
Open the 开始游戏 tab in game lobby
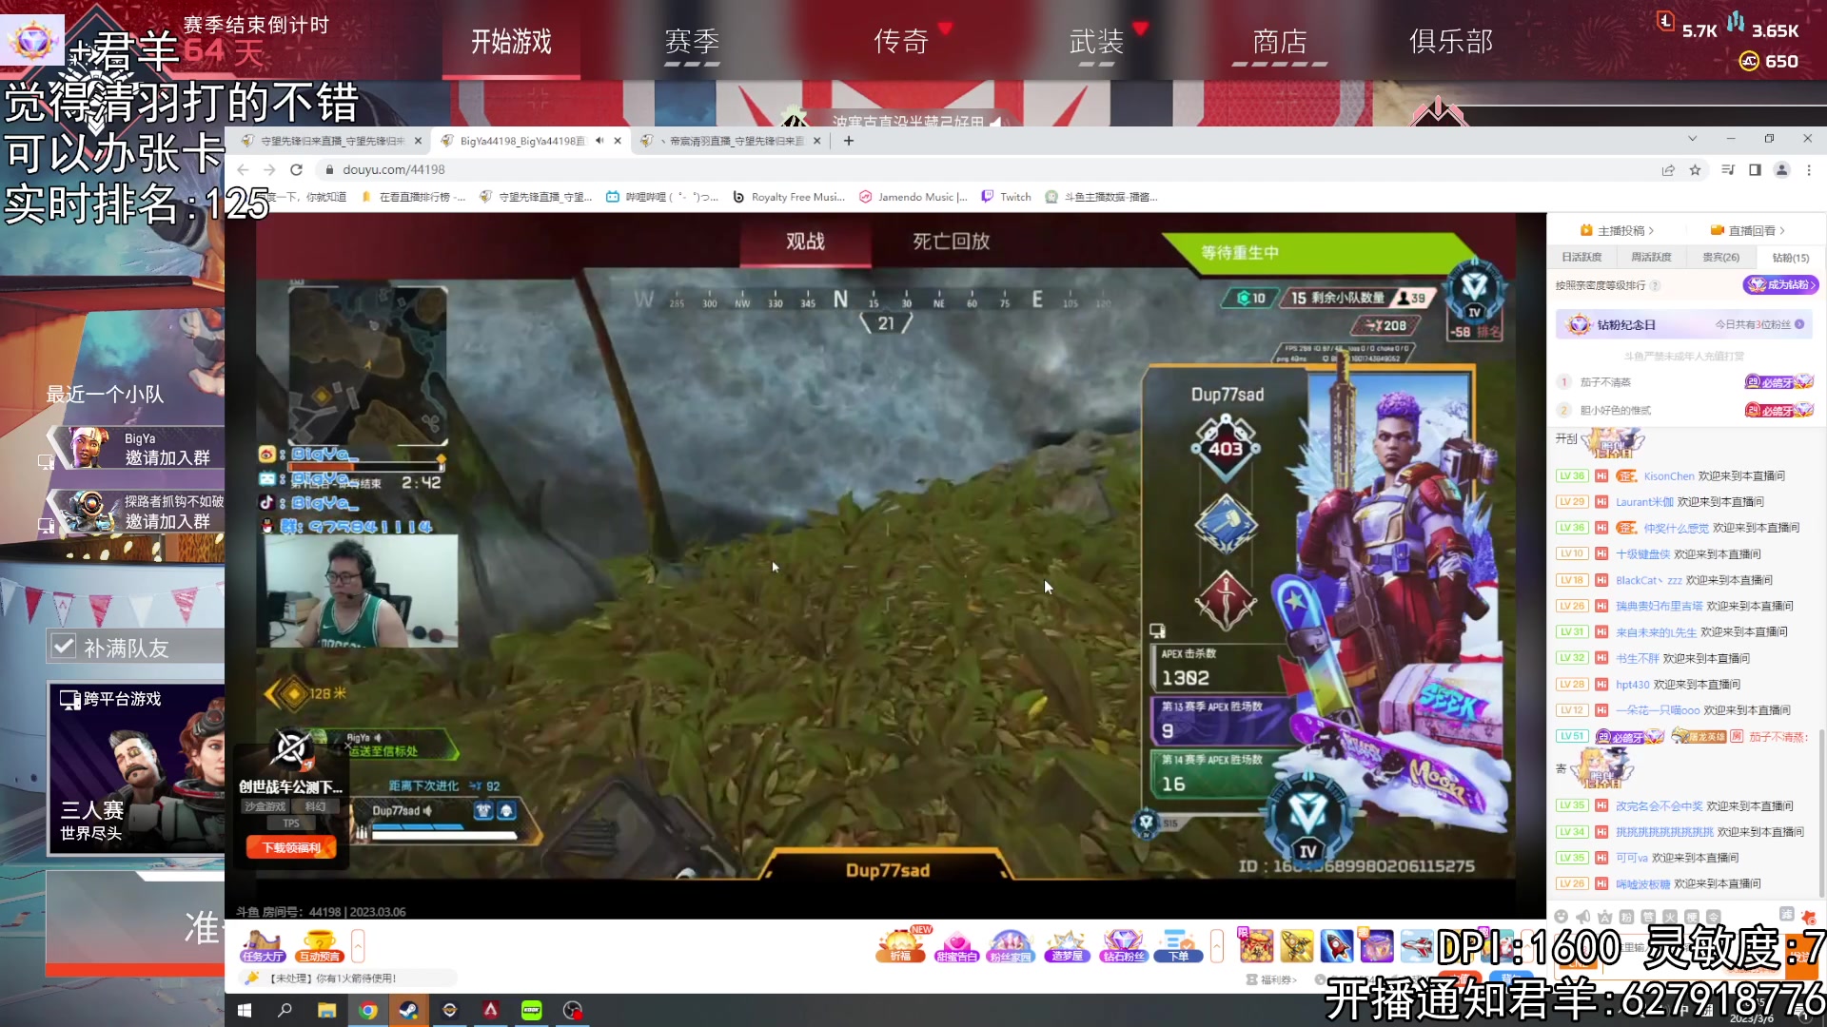[x=511, y=42]
